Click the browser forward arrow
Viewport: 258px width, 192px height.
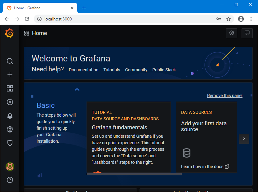click(x=17, y=19)
